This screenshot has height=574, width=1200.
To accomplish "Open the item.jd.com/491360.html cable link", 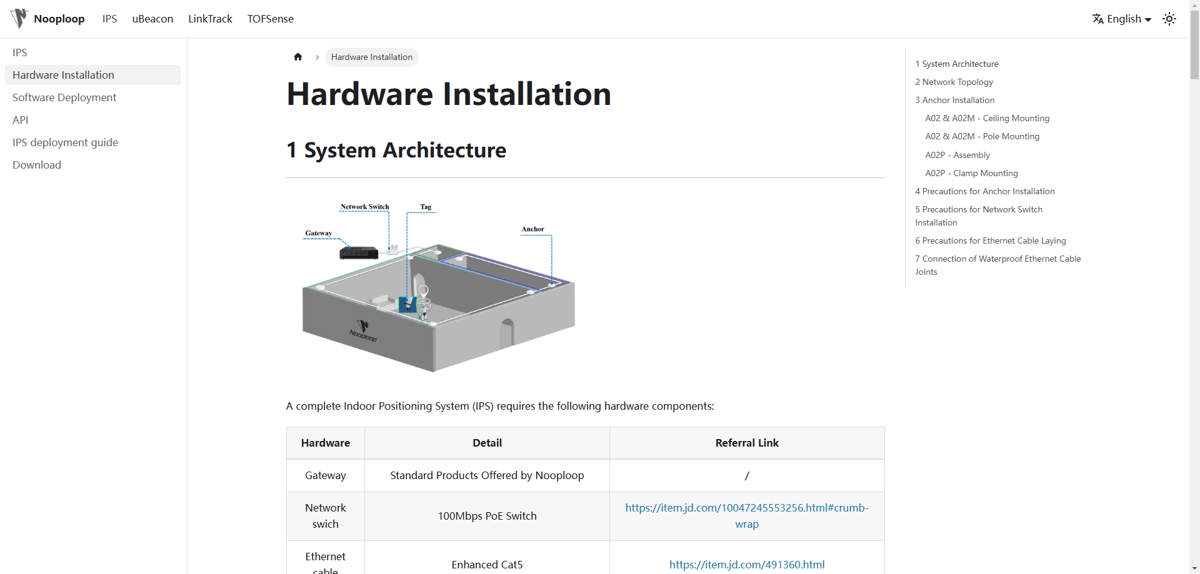I will (x=747, y=565).
